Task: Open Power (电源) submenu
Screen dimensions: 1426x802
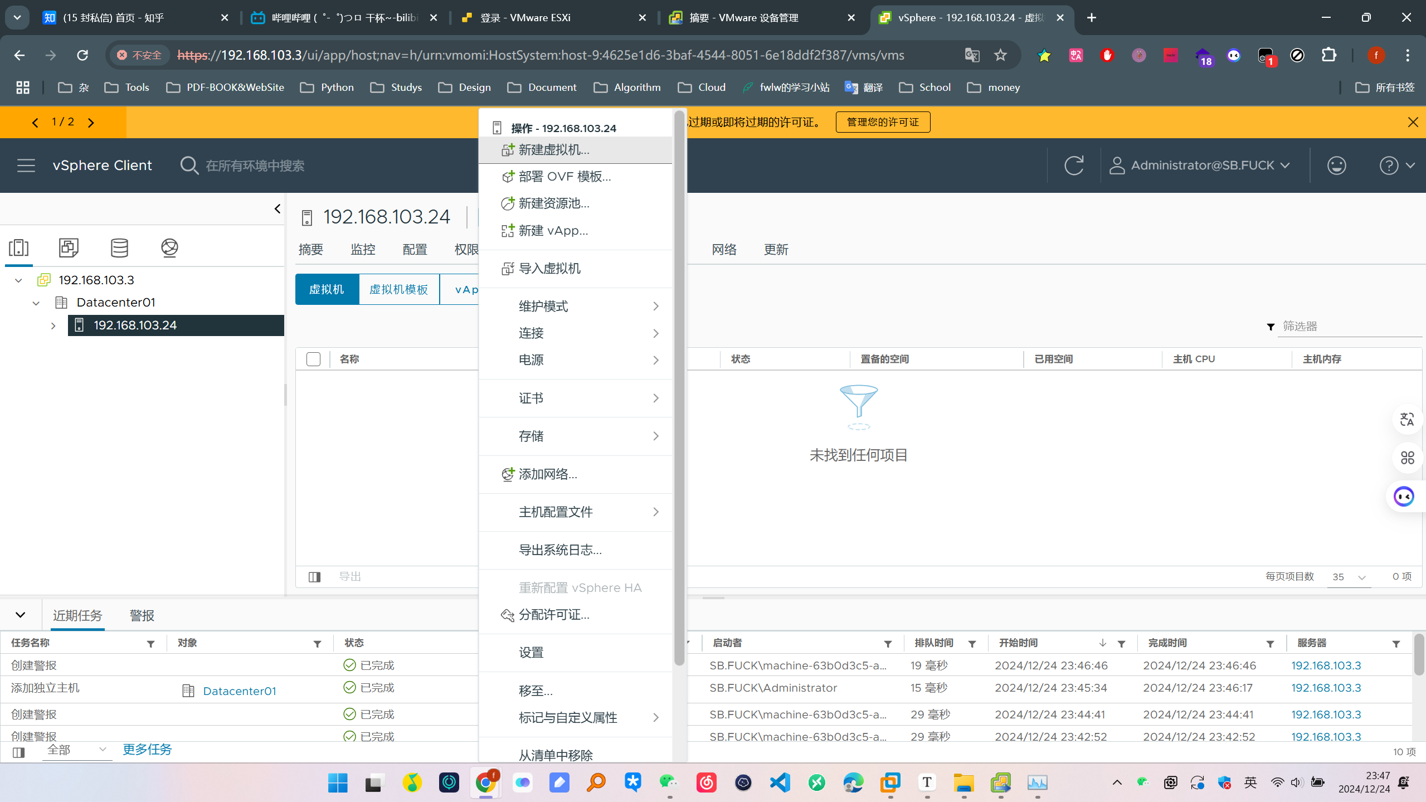Action: click(x=575, y=360)
